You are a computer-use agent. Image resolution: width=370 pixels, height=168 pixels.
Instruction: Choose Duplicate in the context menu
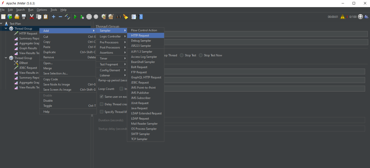68,52
